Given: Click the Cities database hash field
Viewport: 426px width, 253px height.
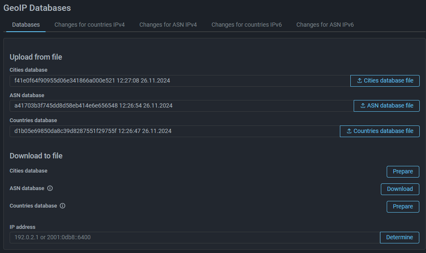Looking at the screenshot, I should [180, 81].
